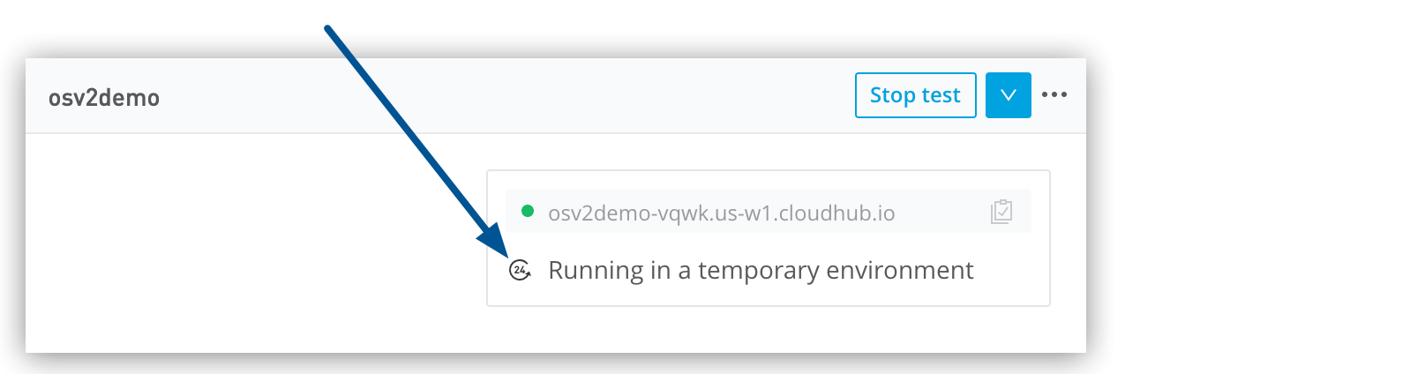
Task: Click the green running status dot
Action: [x=528, y=211]
